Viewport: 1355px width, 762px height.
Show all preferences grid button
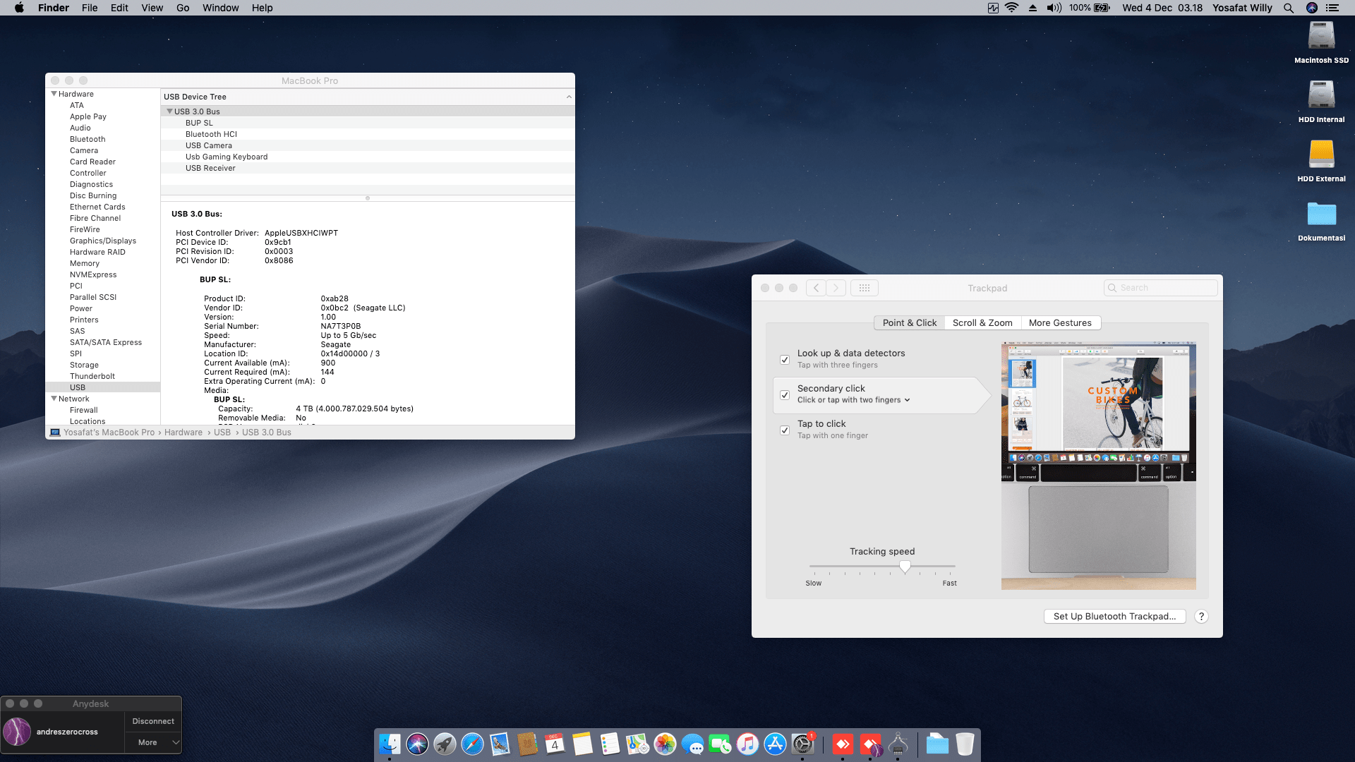click(x=865, y=288)
